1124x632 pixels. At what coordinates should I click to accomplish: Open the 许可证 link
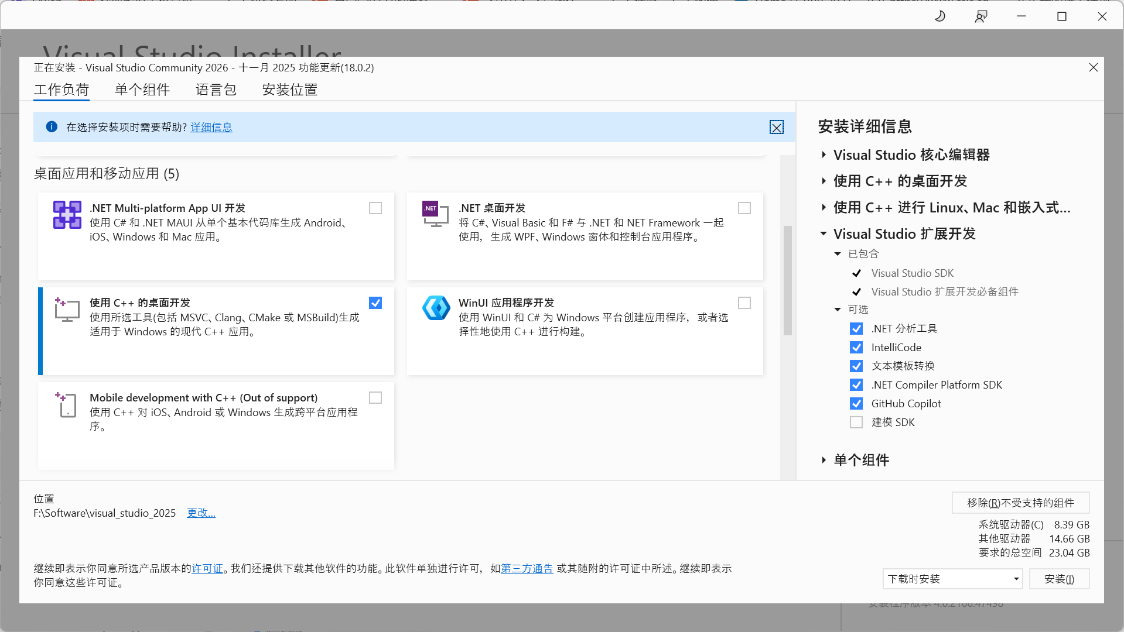tap(207, 569)
